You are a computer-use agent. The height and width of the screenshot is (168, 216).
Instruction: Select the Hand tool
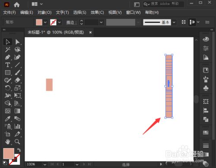click(x=7, y=142)
